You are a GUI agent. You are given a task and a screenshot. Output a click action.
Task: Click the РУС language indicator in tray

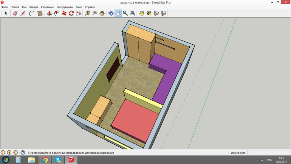[269, 160]
